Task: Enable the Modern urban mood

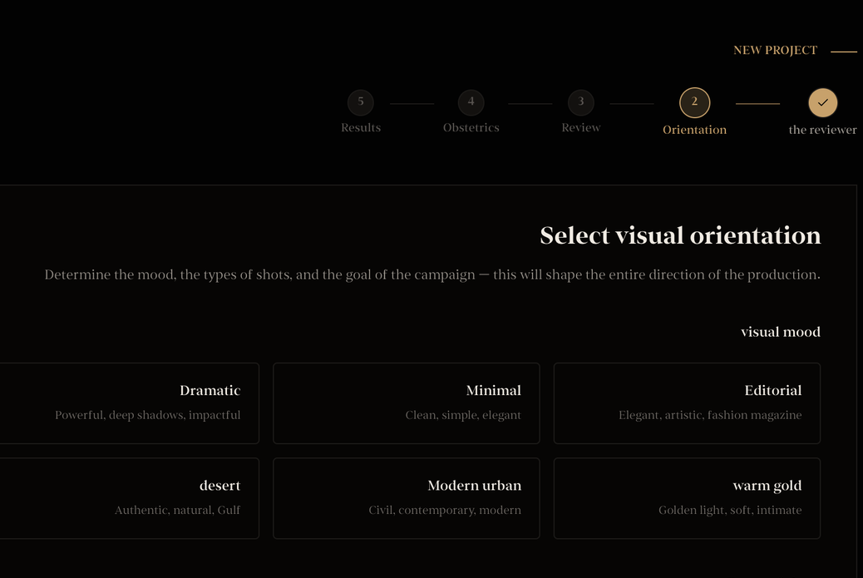Action: click(406, 497)
